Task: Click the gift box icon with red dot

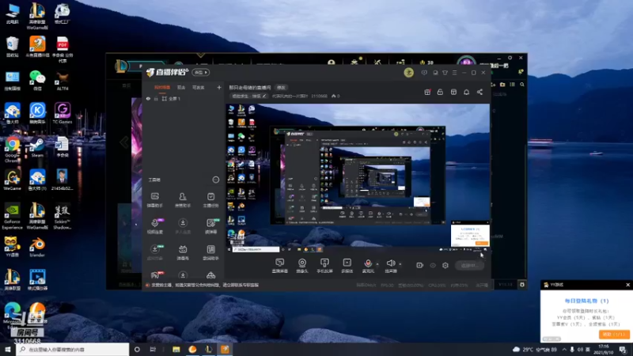Action: click(427, 92)
